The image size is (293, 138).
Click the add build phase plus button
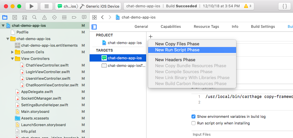click(x=150, y=36)
